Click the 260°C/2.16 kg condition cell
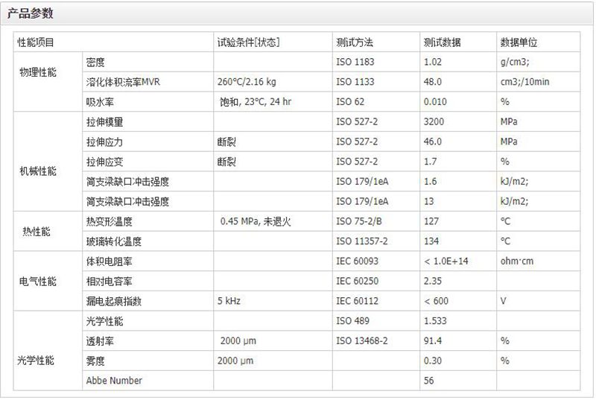596x400 pixels. click(247, 82)
